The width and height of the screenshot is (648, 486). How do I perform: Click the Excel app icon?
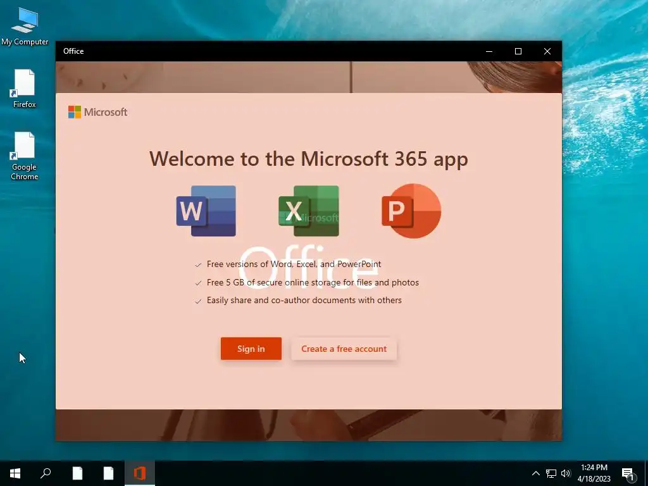[309, 211]
